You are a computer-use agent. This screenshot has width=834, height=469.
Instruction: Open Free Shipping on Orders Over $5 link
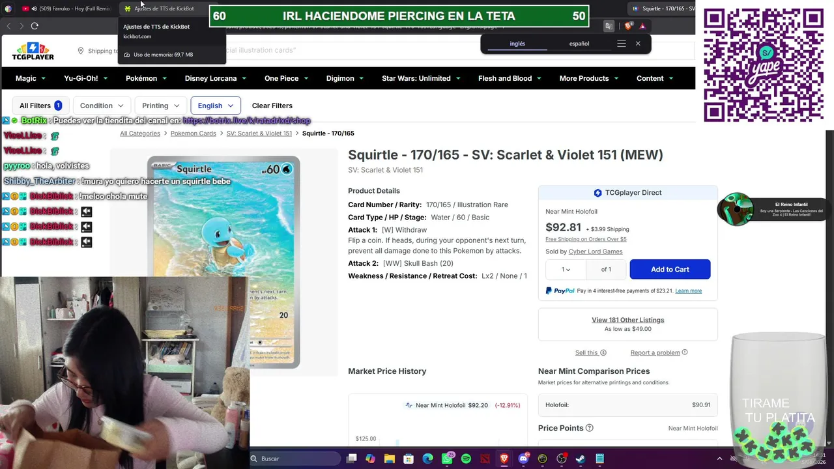click(586, 239)
